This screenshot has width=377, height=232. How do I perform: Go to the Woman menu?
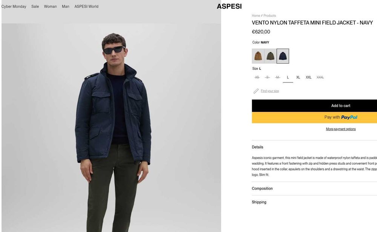[x=50, y=6]
